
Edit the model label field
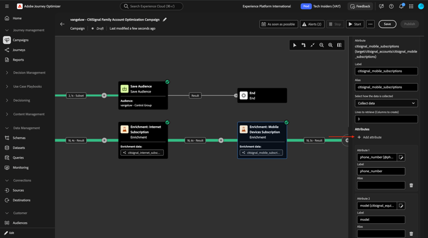point(381,220)
